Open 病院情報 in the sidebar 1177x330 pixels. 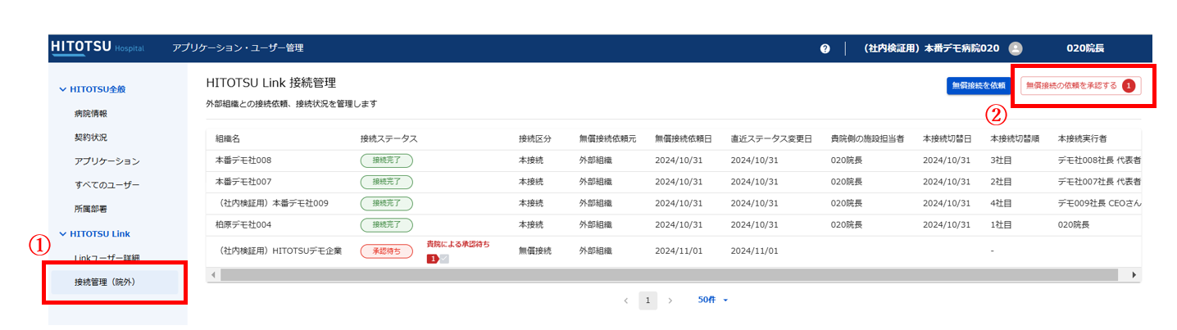click(90, 113)
